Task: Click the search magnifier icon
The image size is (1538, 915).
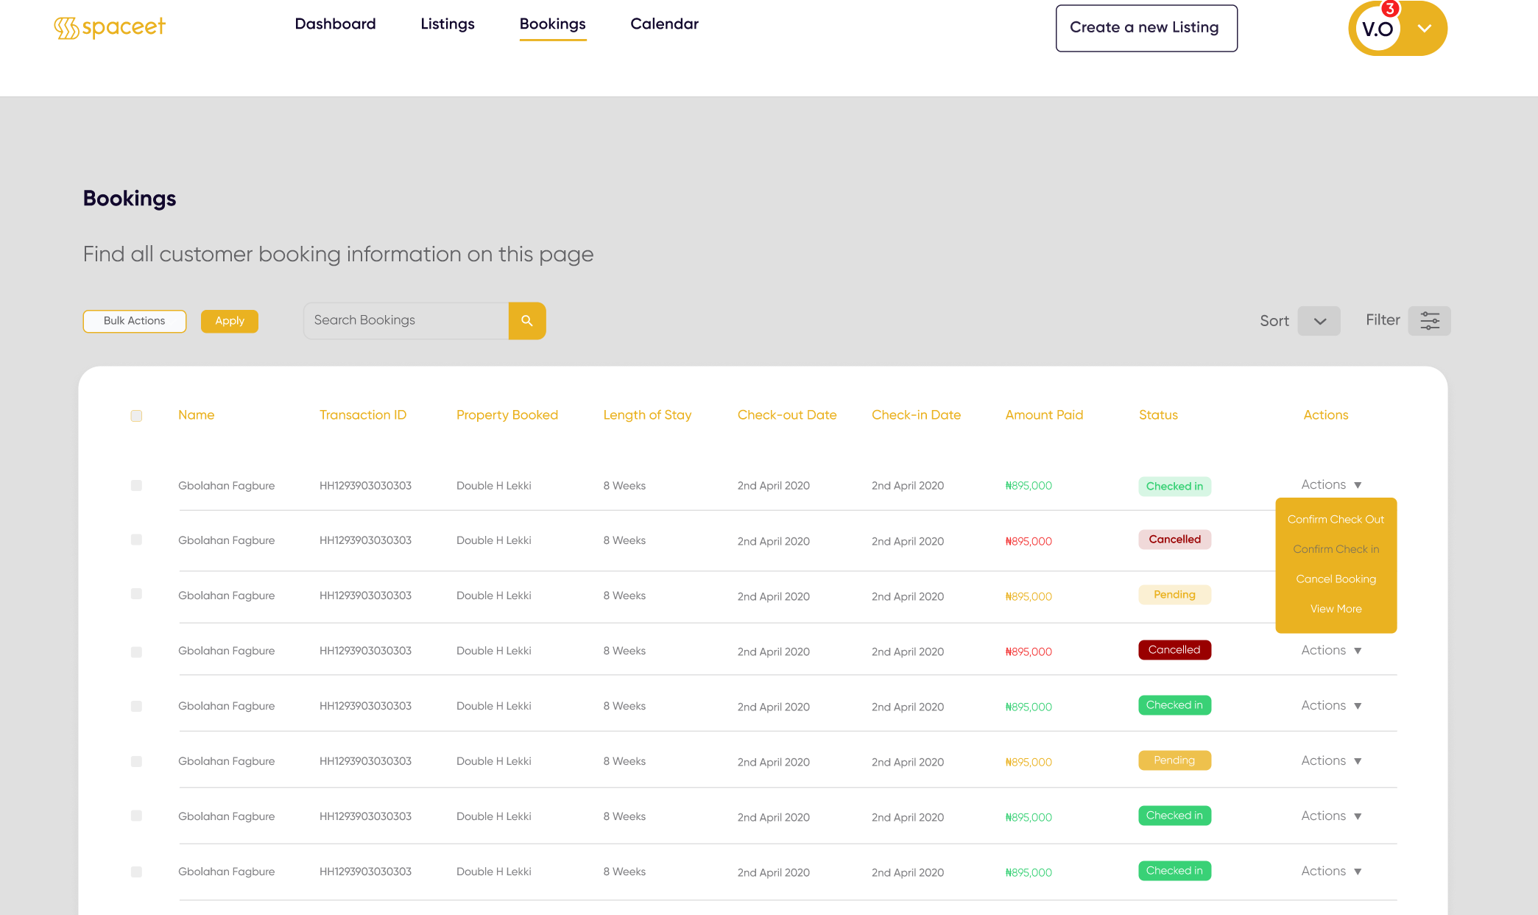Action: click(x=527, y=321)
